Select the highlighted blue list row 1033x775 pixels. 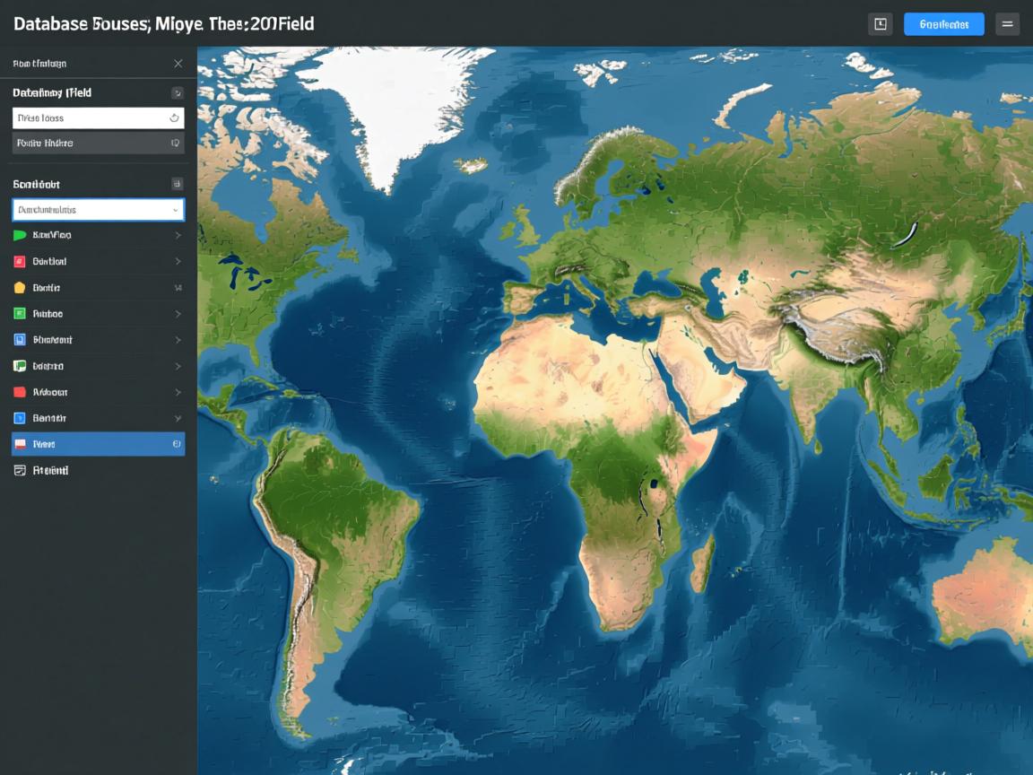[x=90, y=444]
